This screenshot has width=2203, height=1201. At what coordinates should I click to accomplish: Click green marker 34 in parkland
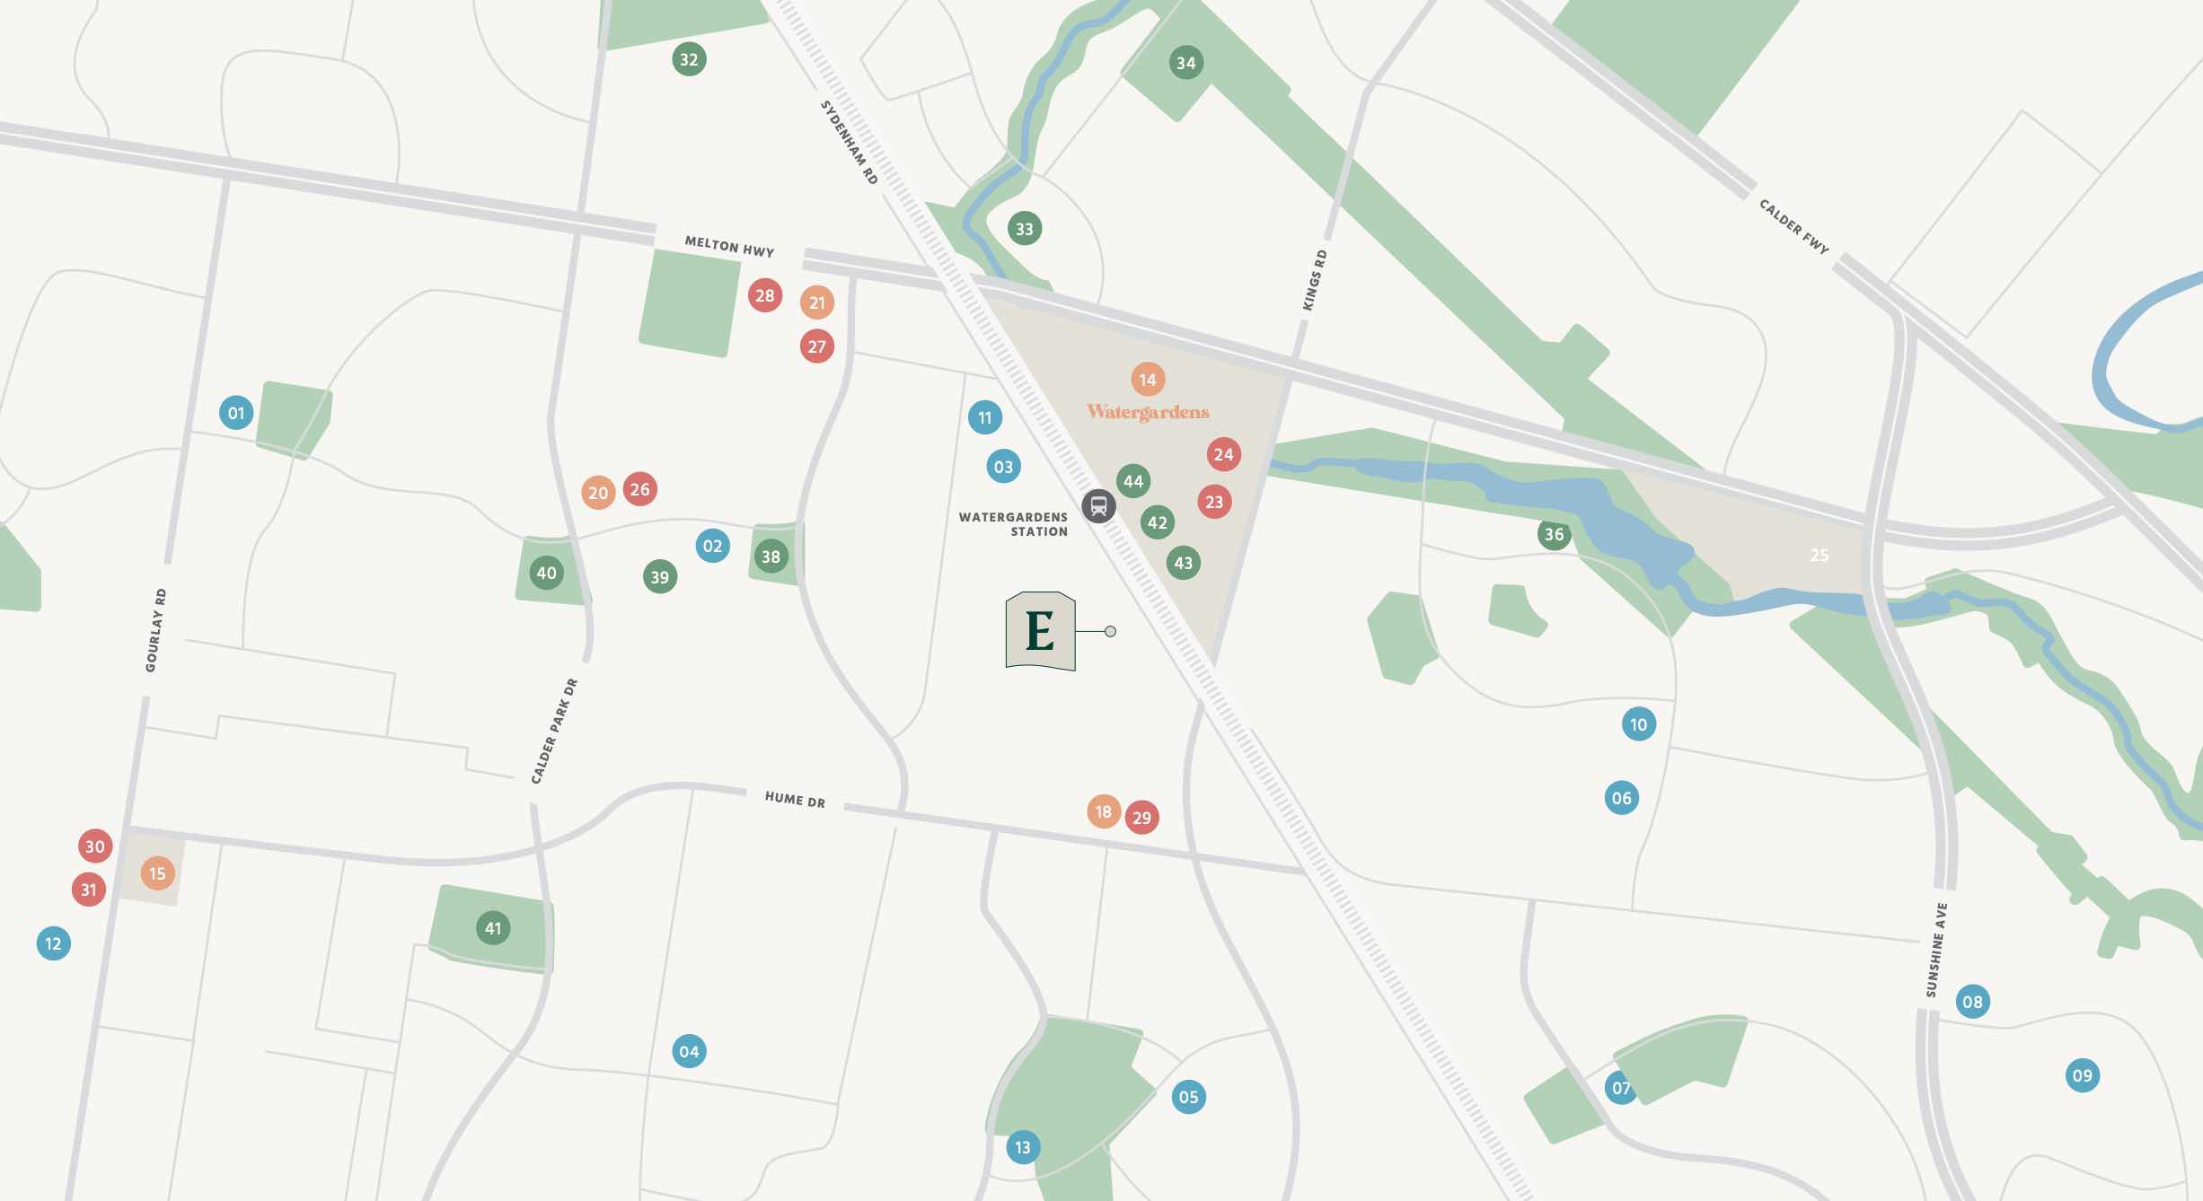pyautogui.click(x=1186, y=63)
